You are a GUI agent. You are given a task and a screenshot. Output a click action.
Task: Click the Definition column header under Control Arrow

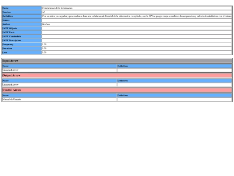point(175,95)
